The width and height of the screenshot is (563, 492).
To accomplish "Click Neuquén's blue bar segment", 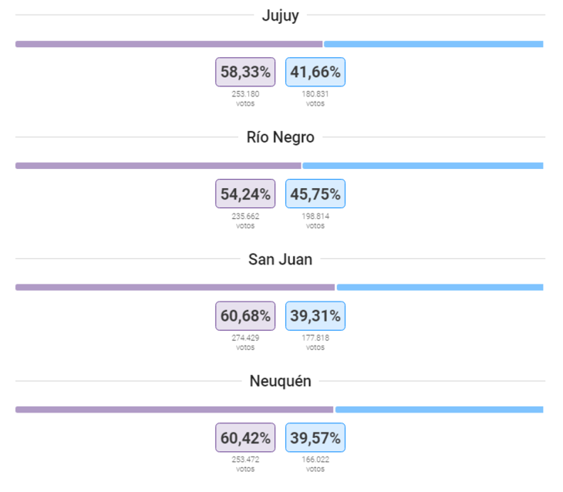I will [x=439, y=409].
